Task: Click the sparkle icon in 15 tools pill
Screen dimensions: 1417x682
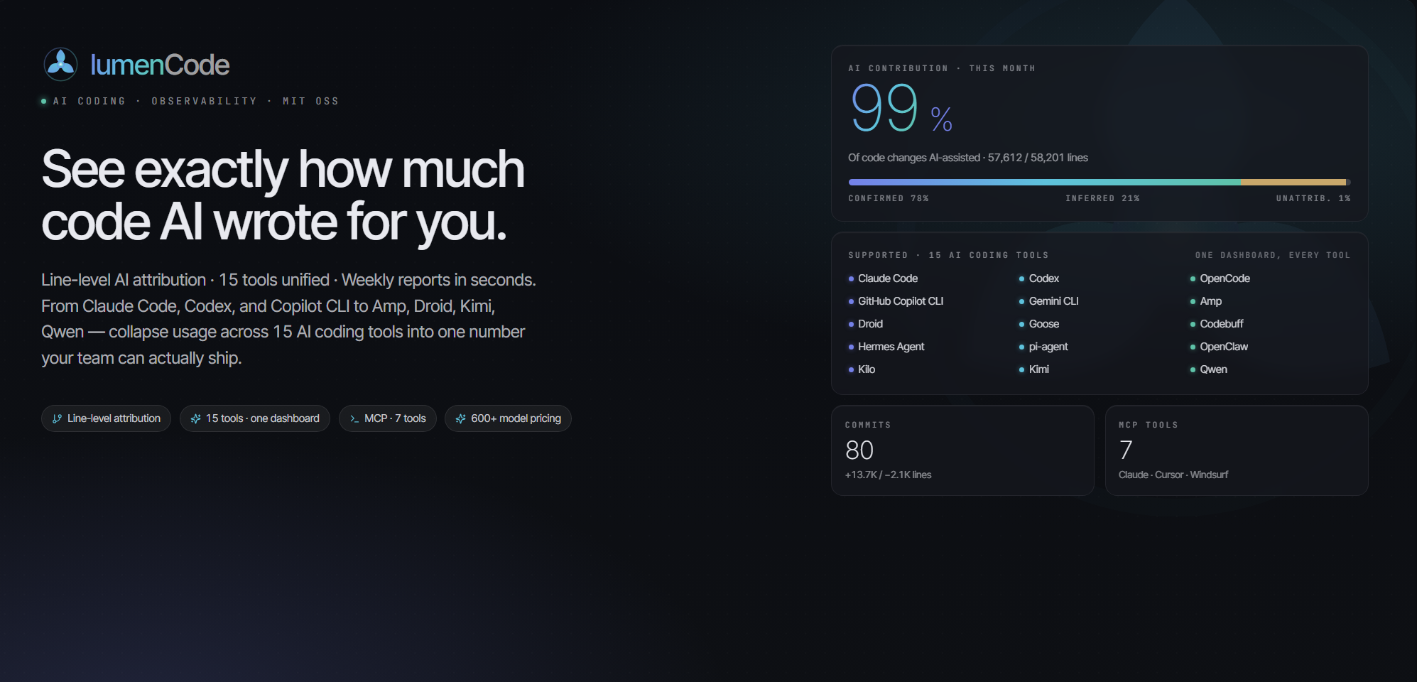Action: tap(195, 418)
